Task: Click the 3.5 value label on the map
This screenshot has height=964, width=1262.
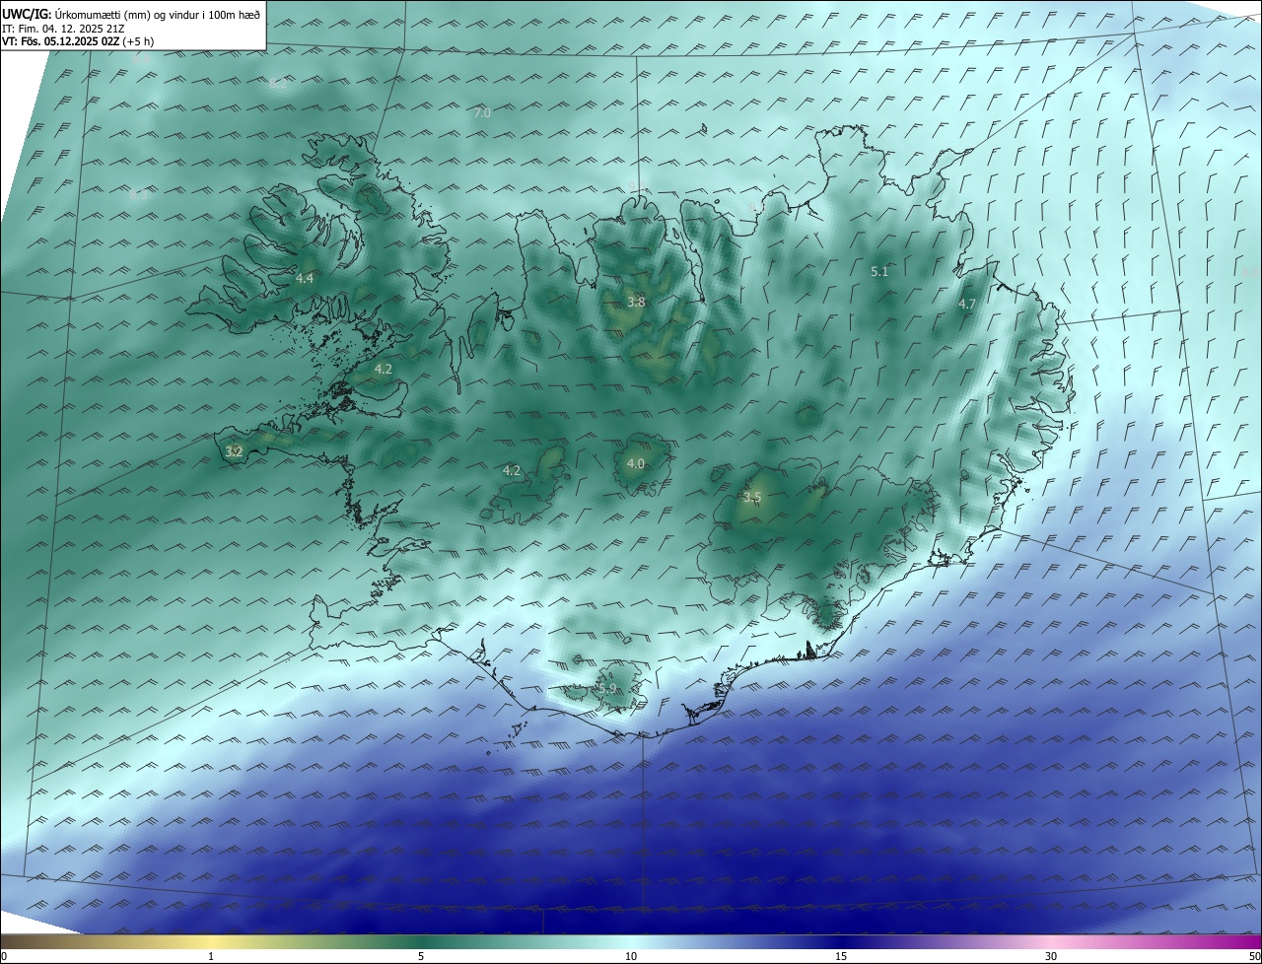Action: coord(752,498)
